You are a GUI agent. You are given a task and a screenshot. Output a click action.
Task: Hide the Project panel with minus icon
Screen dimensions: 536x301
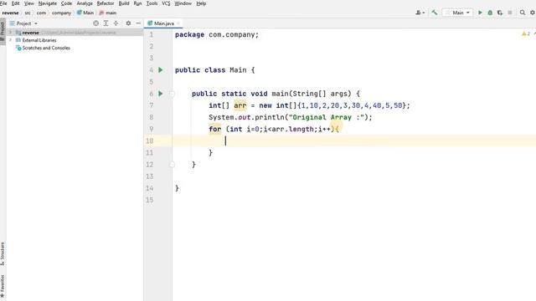(138, 23)
